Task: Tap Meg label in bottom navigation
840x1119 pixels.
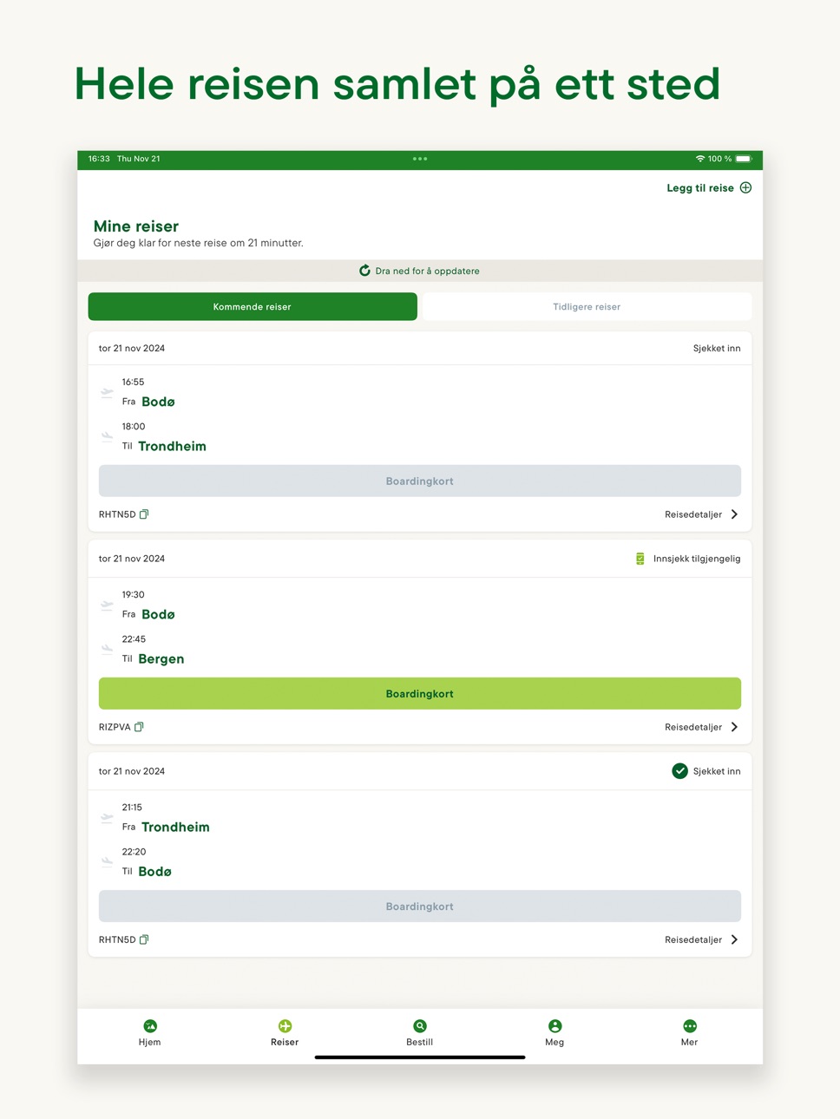Action: pos(555,1042)
